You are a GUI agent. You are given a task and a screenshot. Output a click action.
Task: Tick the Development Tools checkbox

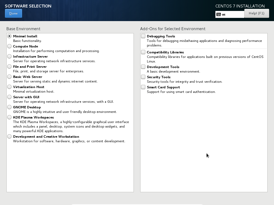[143, 67]
